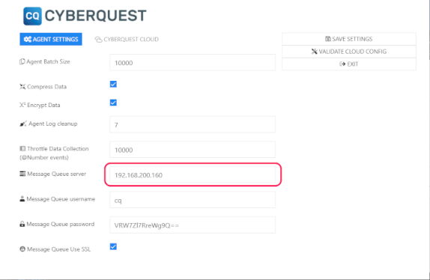The image size is (430, 280).
Task: Click the lock icon beside Message Queue password
Action: 22,224
